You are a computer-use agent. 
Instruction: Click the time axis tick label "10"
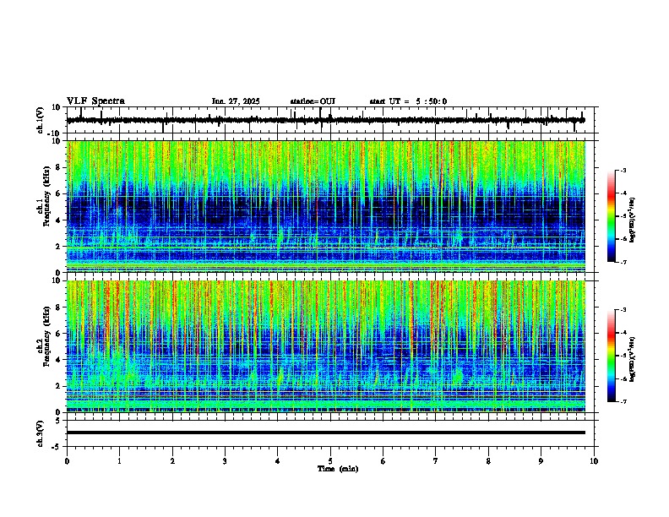pos(594,461)
